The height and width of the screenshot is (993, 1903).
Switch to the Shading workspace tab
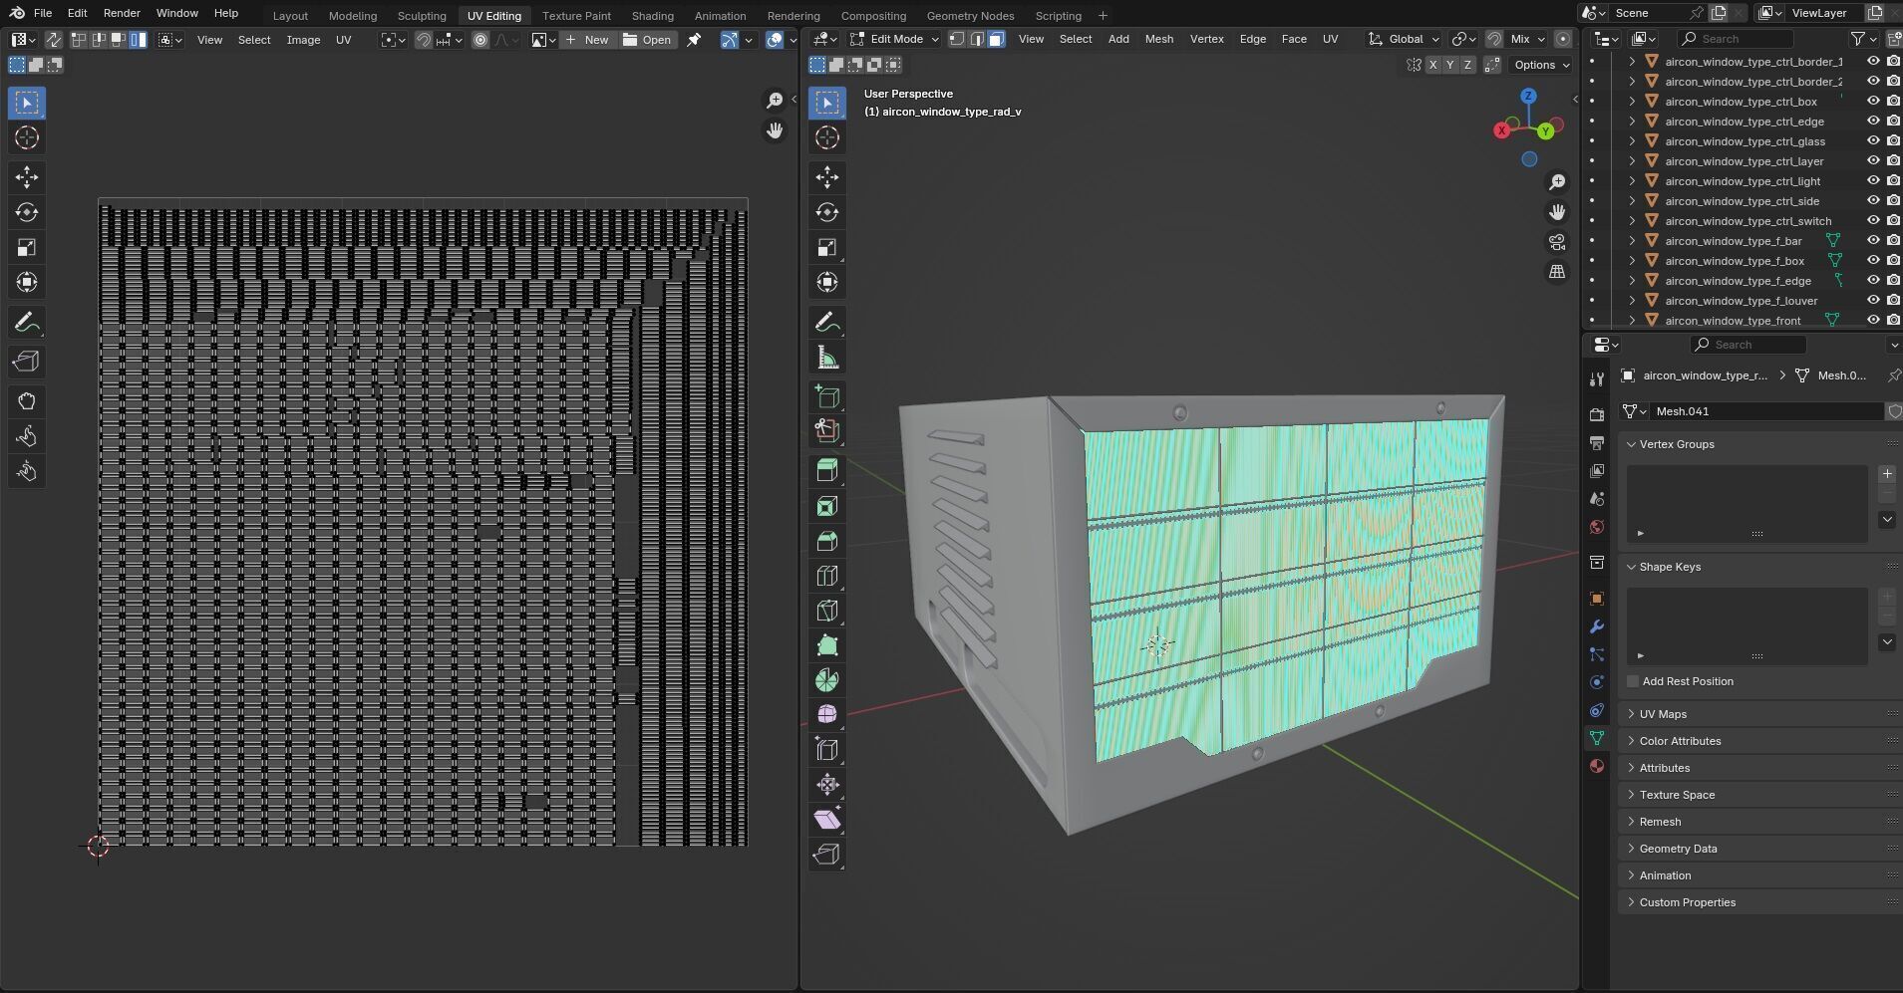[652, 15]
